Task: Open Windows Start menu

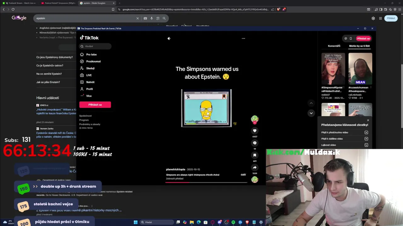Action: (x=136, y=222)
